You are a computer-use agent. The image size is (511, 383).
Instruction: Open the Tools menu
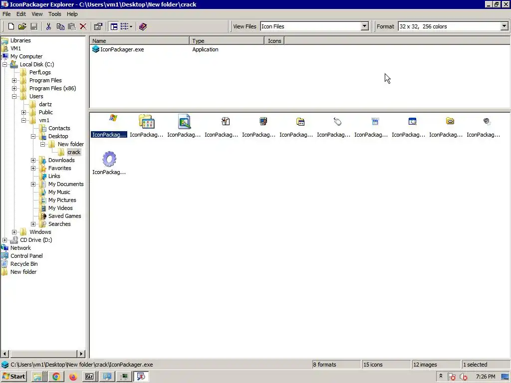55,14
